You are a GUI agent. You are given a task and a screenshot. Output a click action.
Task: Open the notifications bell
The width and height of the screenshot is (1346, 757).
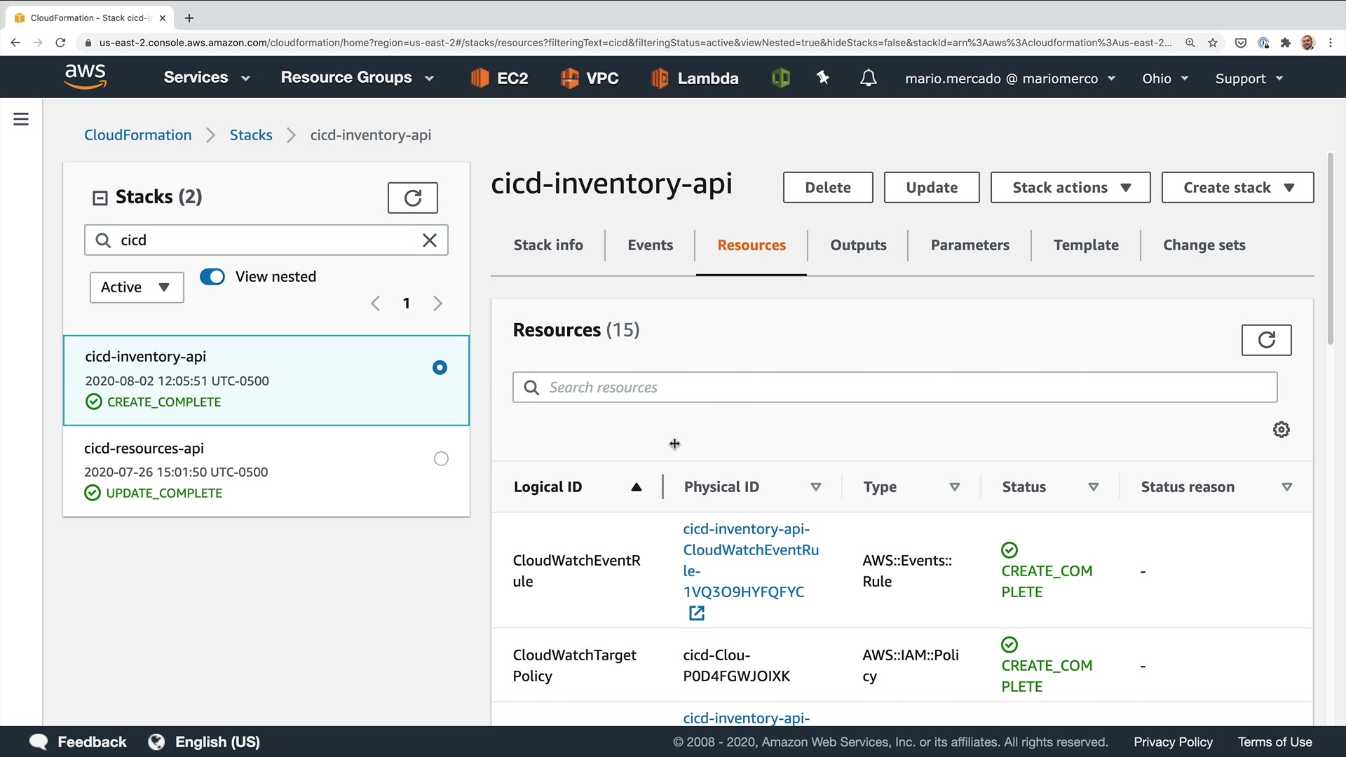click(x=868, y=78)
